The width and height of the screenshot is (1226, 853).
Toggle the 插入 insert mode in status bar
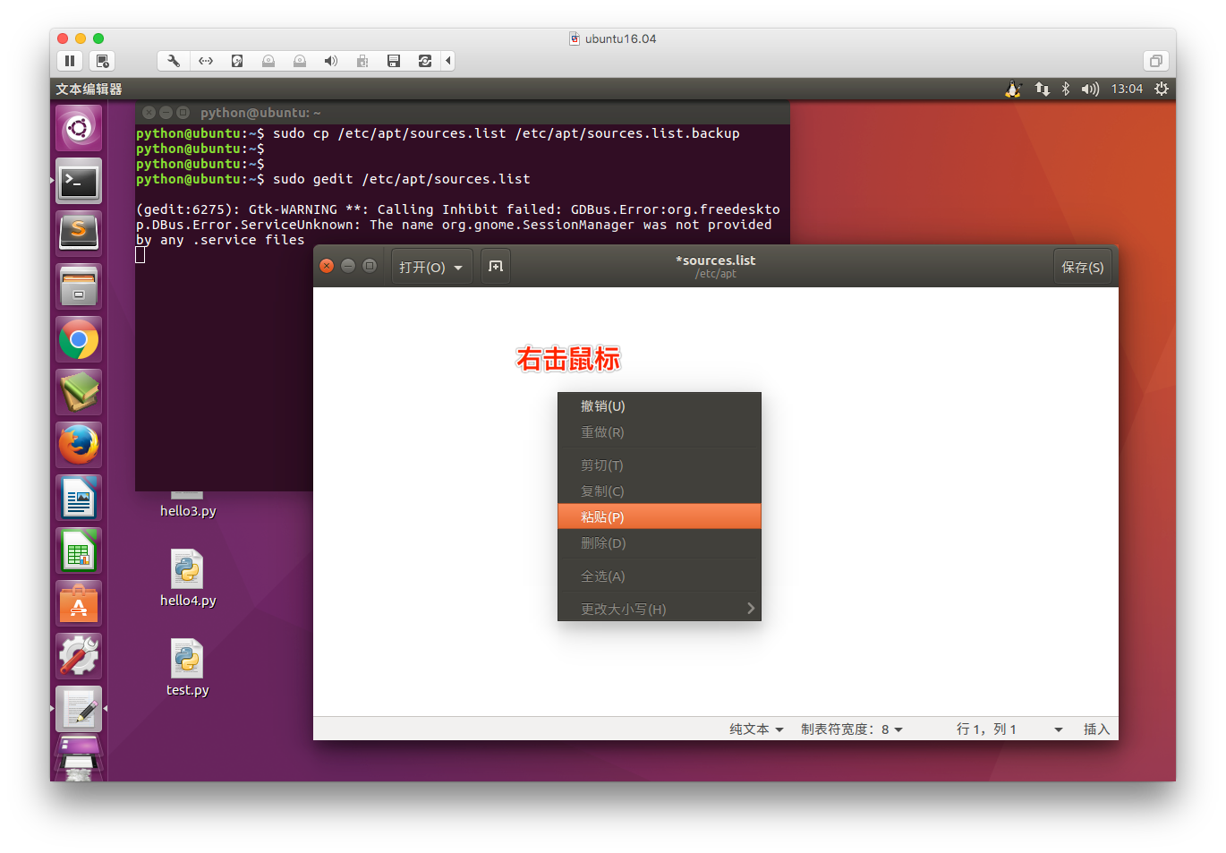tap(1096, 729)
